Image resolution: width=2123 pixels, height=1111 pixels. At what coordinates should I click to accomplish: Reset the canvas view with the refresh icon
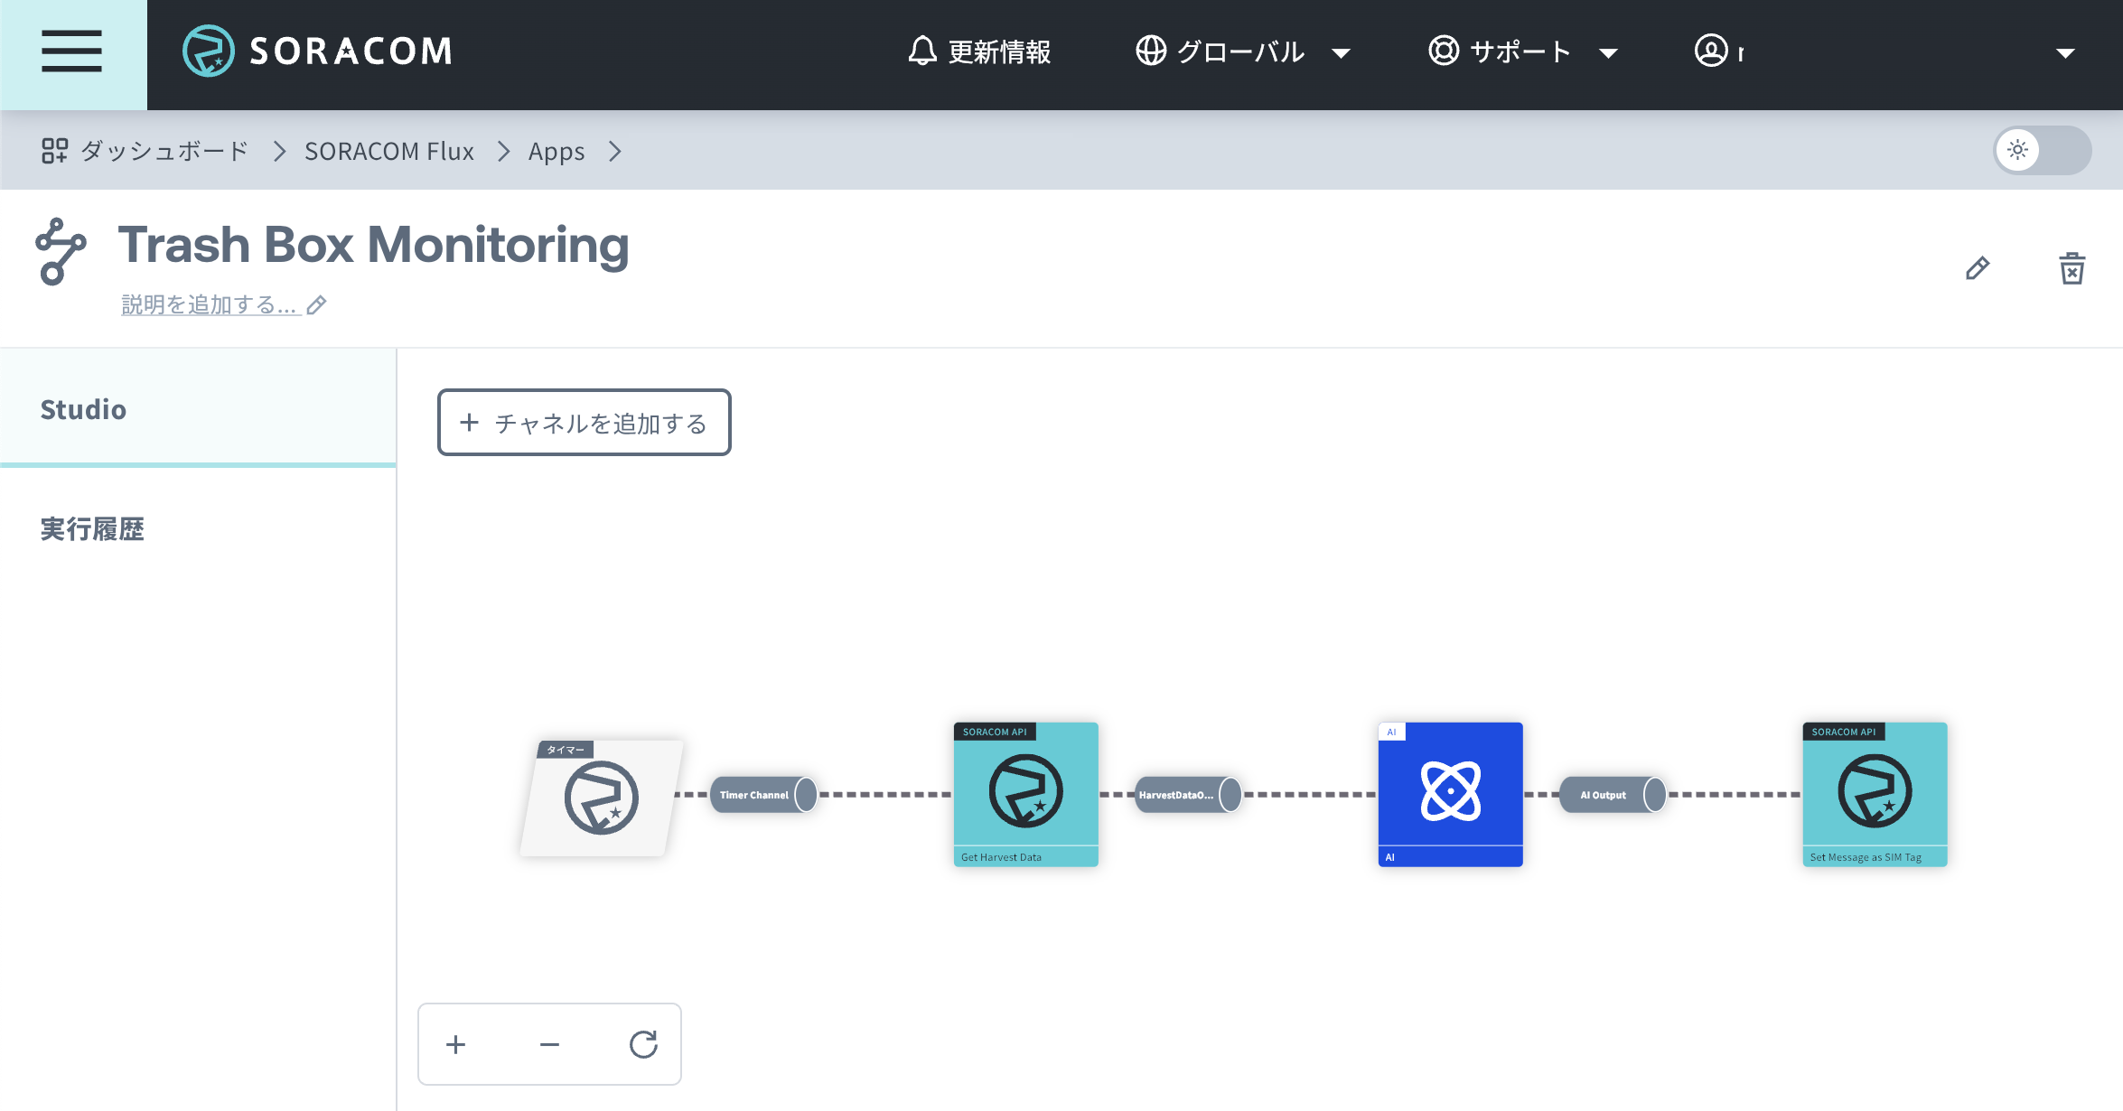pos(643,1045)
